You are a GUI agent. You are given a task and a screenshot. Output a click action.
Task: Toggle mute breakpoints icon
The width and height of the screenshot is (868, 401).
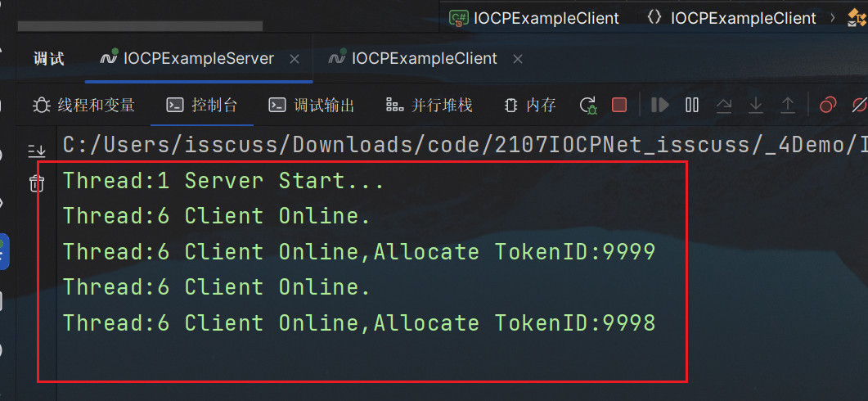(859, 105)
